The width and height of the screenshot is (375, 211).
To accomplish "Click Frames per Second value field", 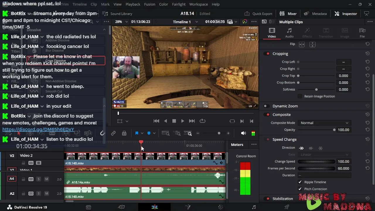I will pos(343,168).
